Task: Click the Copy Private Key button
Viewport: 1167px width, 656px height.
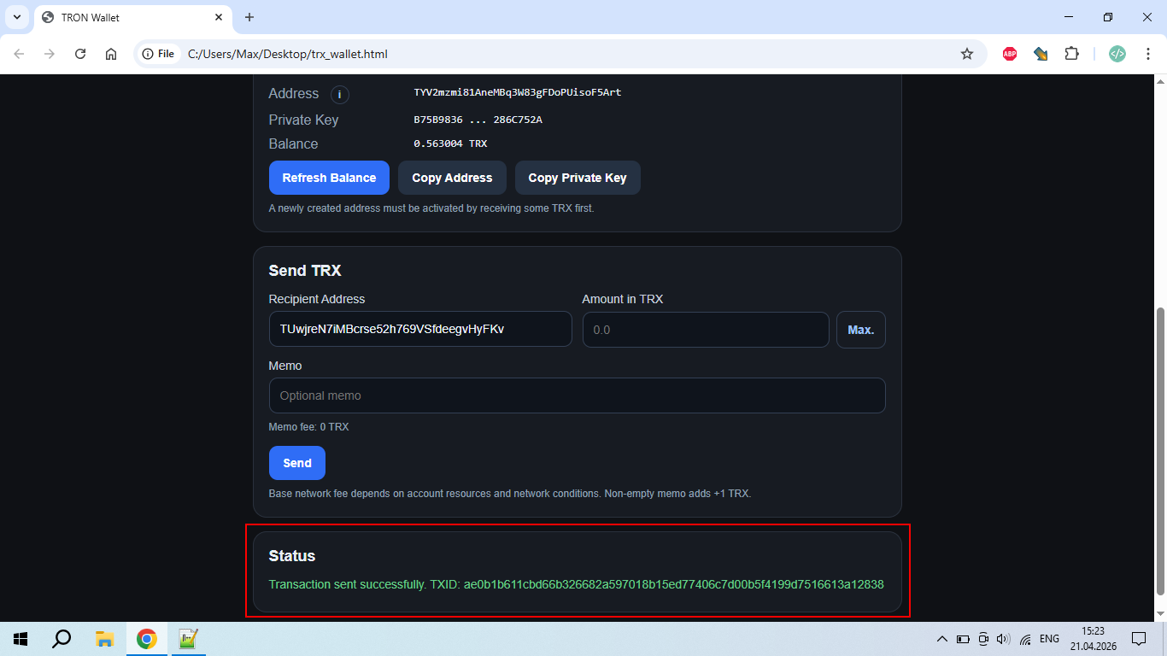Action: click(578, 178)
